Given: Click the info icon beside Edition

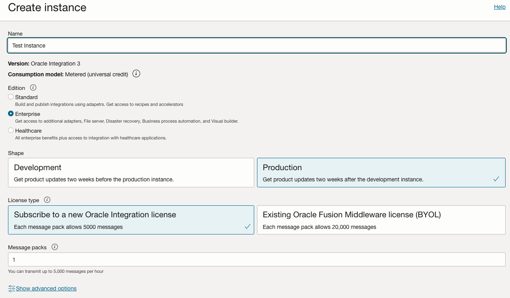Looking at the screenshot, I should tap(33, 87).
